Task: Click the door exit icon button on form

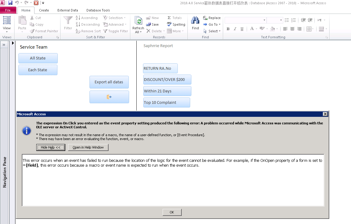Action: pyautogui.click(x=109, y=97)
